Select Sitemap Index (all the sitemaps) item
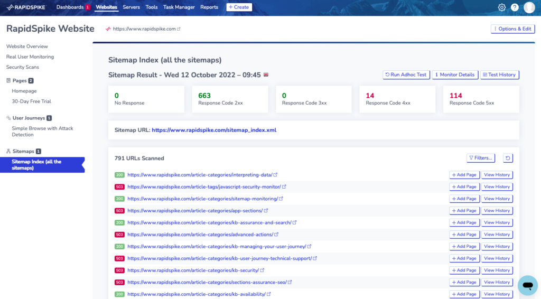Image resolution: width=541 pixels, height=299 pixels. pyautogui.click(x=42, y=165)
